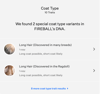This screenshot has height=94, width=100.
Task: Open the many-breeds Long Hair fur thumbnail
Action: tap(10, 49)
